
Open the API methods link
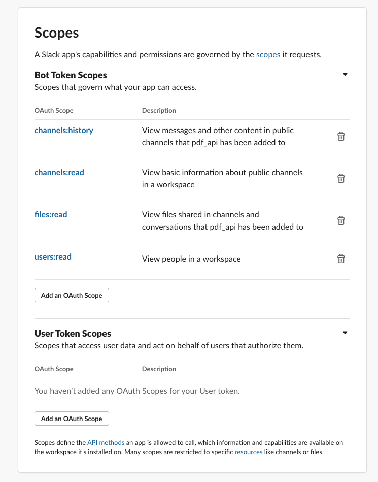pyautogui.click(x=106, y=443)
